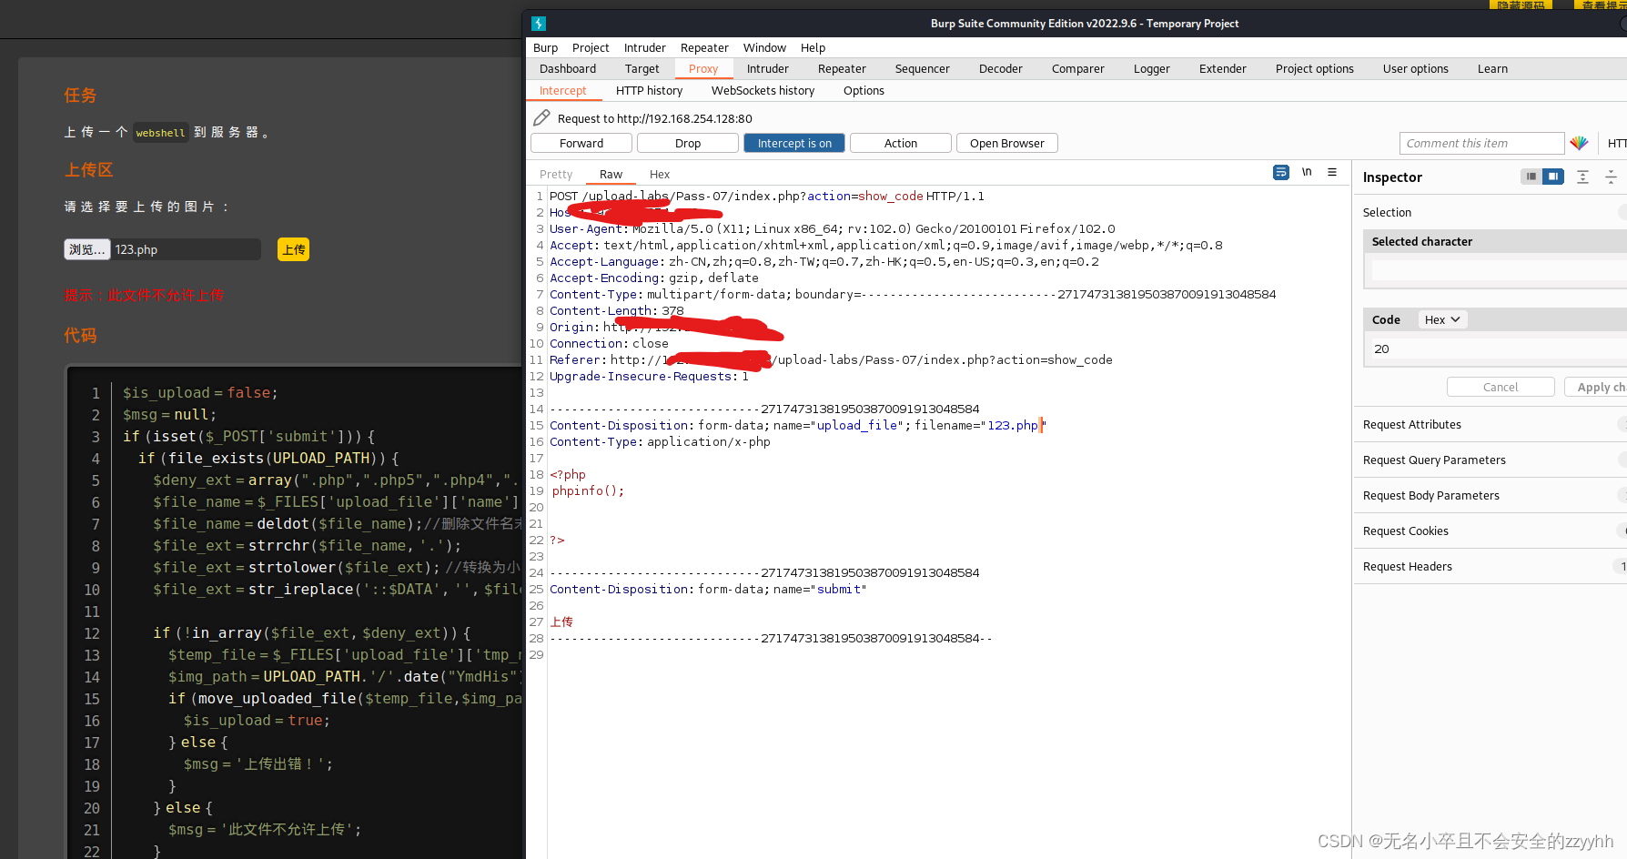This screenshot has height=859, width=1627.
Task: Click Open Browser button
Action: pos(1007,143)
